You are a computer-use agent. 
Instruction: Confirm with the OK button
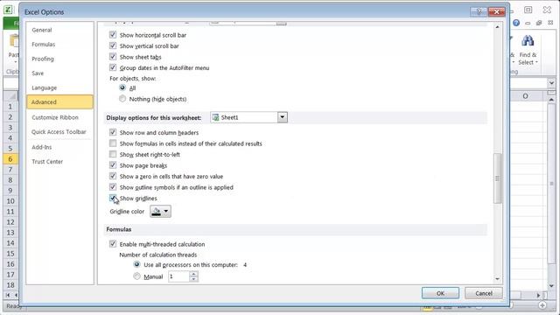click(440, 293)
